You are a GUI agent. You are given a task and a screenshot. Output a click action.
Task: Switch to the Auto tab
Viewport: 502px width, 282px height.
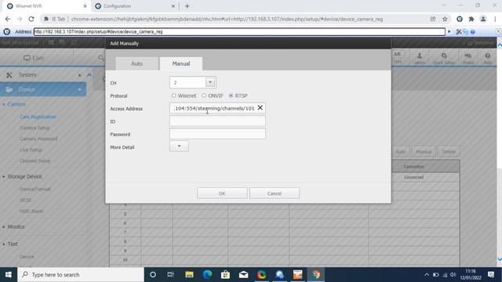click(x=137, y=63)
